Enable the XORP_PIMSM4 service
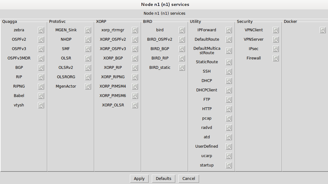The height and width of the screenshot is (184, 328). (113, 86)
